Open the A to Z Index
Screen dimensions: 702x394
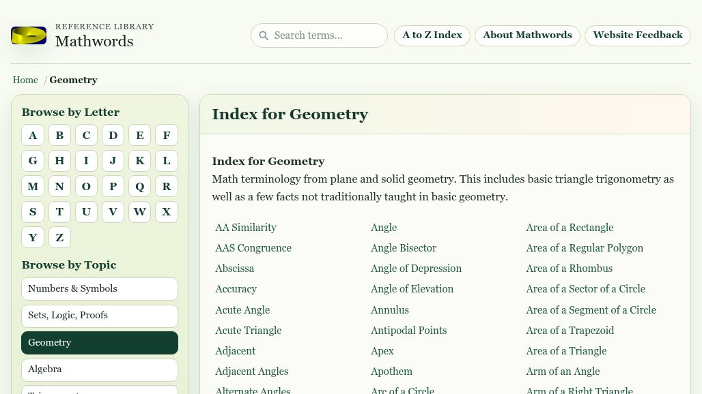click(x=432, y=35)
